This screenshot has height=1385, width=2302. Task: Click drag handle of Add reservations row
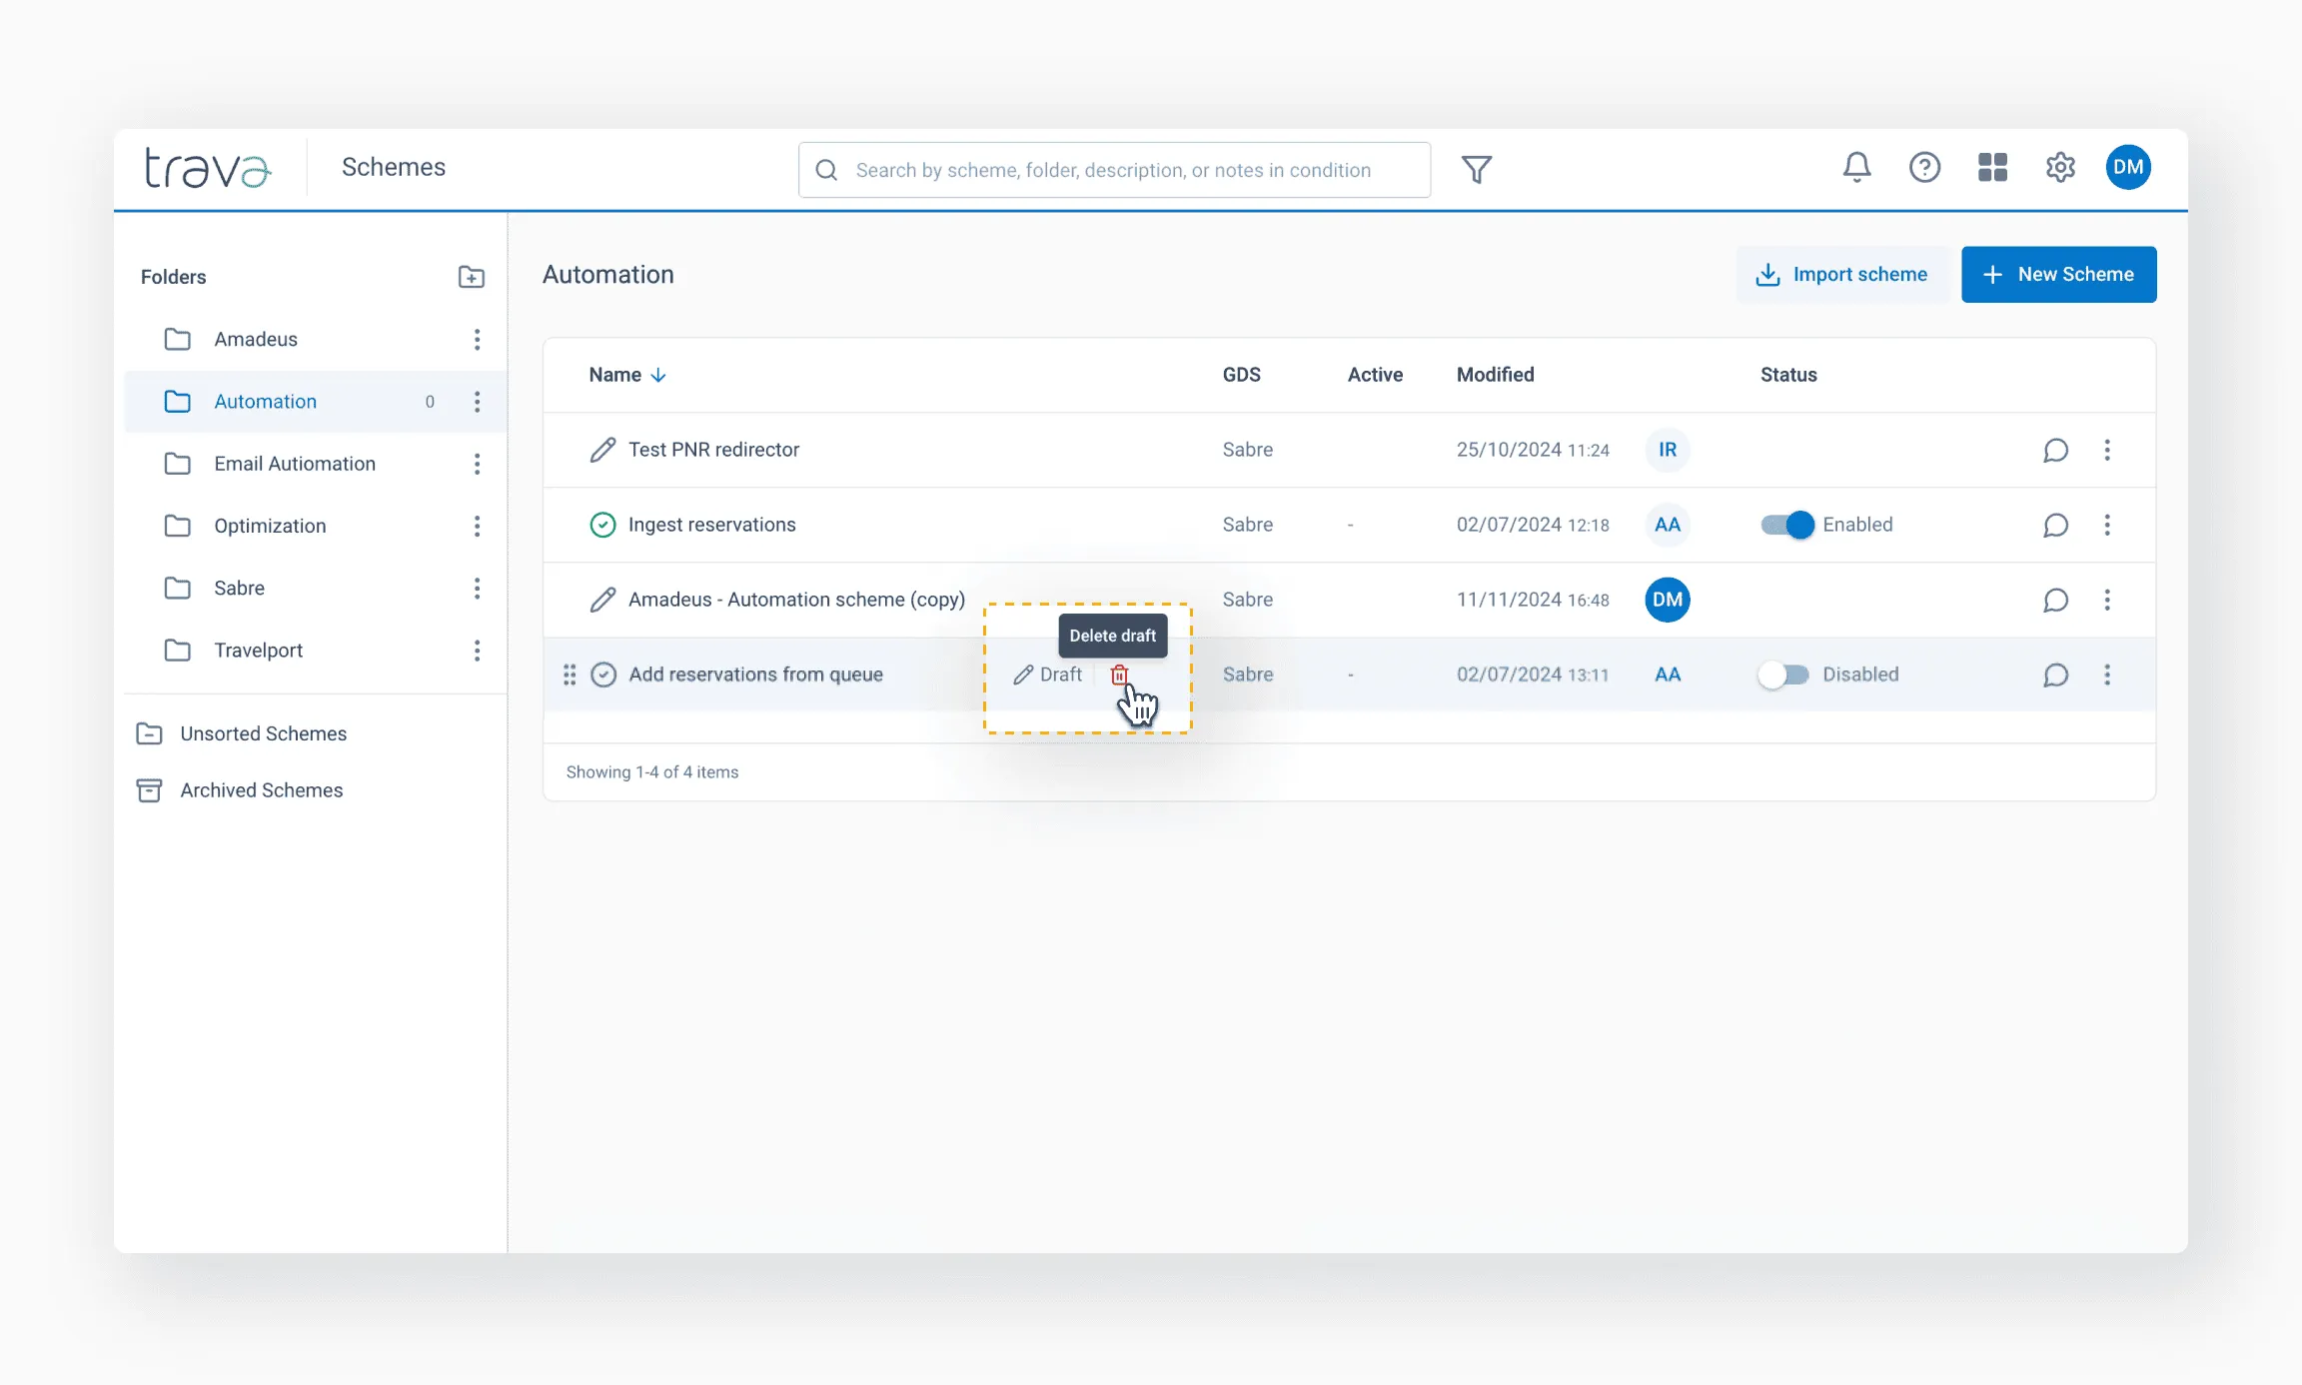point(570,675)
